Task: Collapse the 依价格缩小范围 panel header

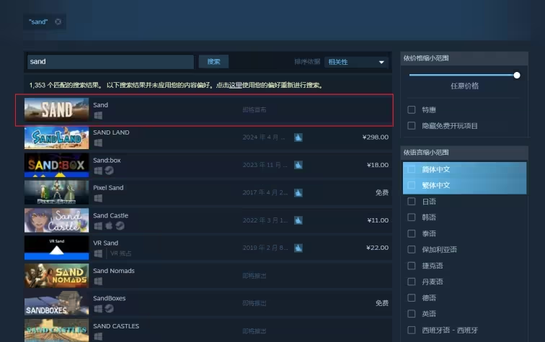Action: (x=464, y=58)
